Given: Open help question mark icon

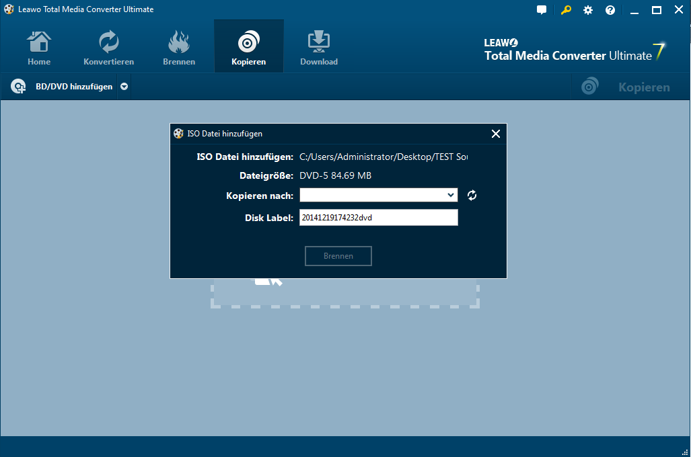Looking at the screenshot, I should pos(610,10).
